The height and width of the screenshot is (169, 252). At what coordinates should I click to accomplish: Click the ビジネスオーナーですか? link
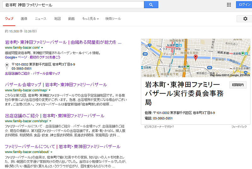pyautogui.click(x=159, y=127)
